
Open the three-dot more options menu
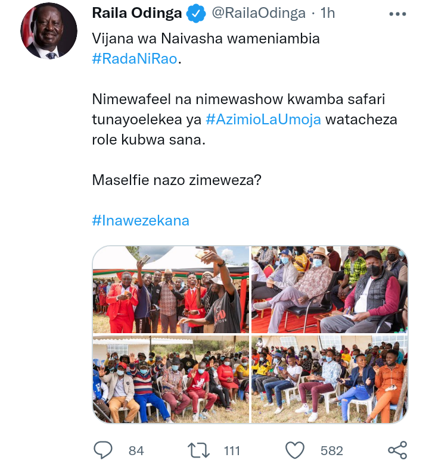pos(397,14)
